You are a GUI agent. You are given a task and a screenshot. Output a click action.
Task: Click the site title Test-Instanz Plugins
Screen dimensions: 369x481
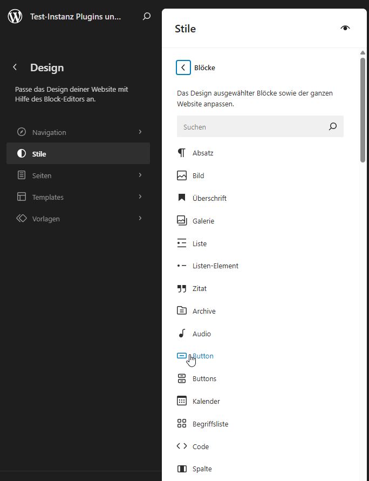(x=76, y=17)
